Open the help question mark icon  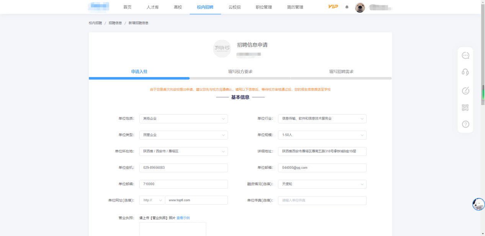pyautogui.click(x=465, y=124)
